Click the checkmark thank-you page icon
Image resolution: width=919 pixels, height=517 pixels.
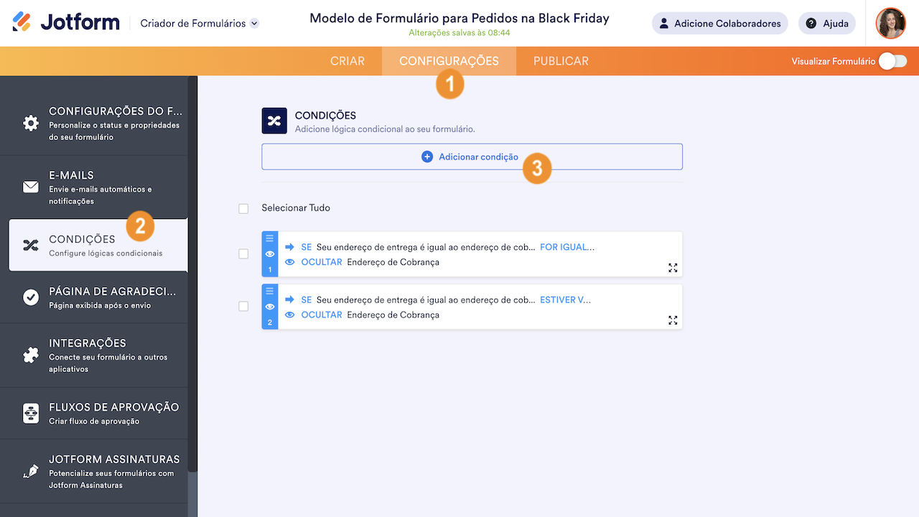pos(31,297)
